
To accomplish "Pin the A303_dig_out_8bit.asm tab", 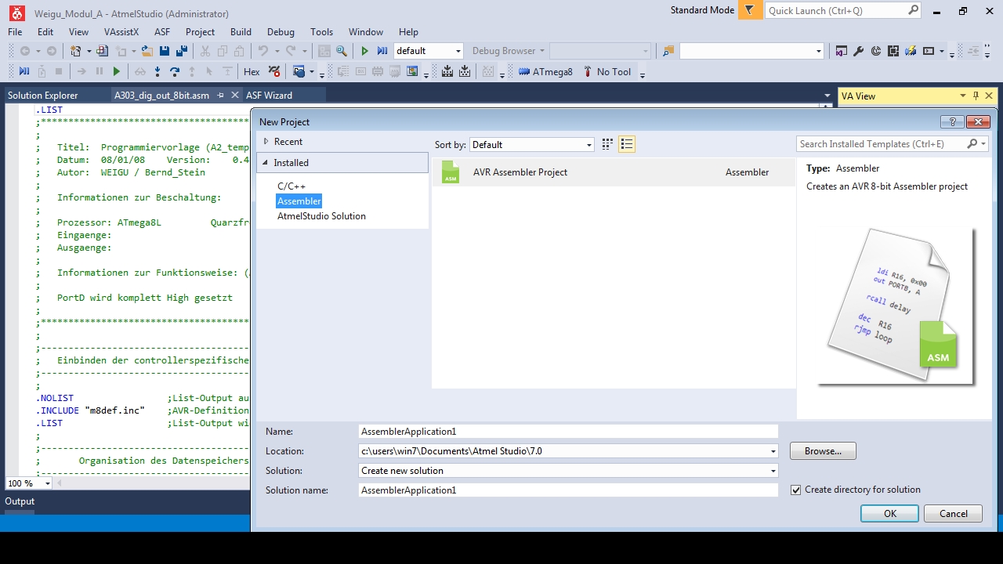I will coord(221,96).
